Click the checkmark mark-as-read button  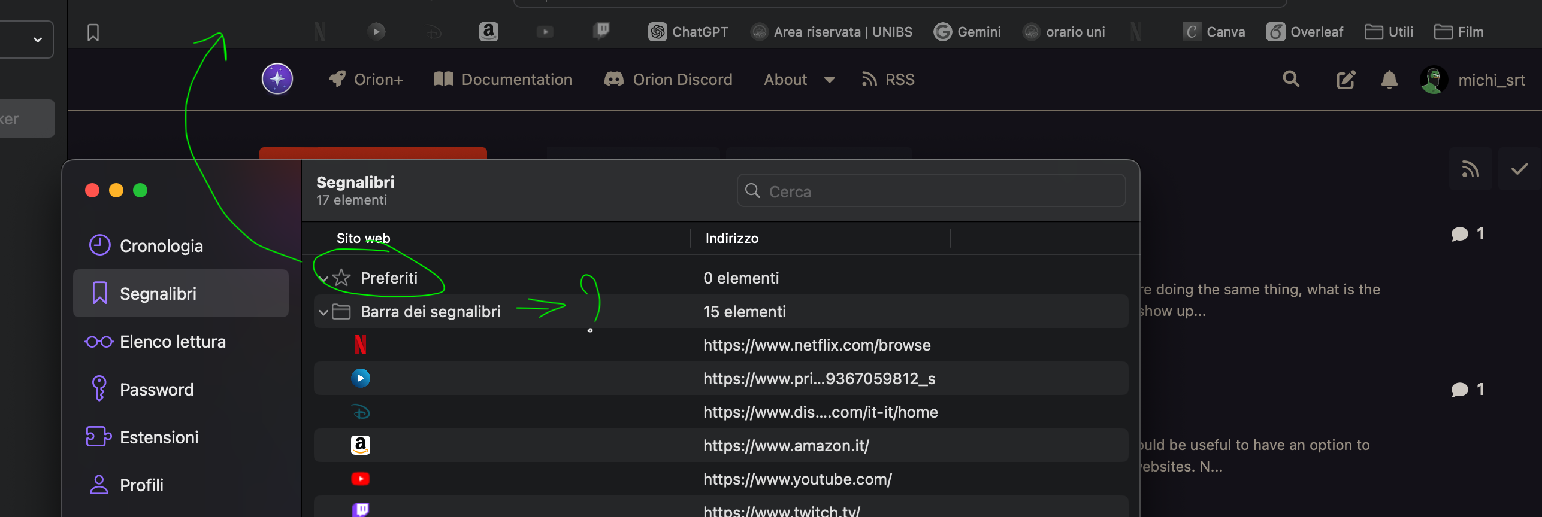coord(1519,169)
